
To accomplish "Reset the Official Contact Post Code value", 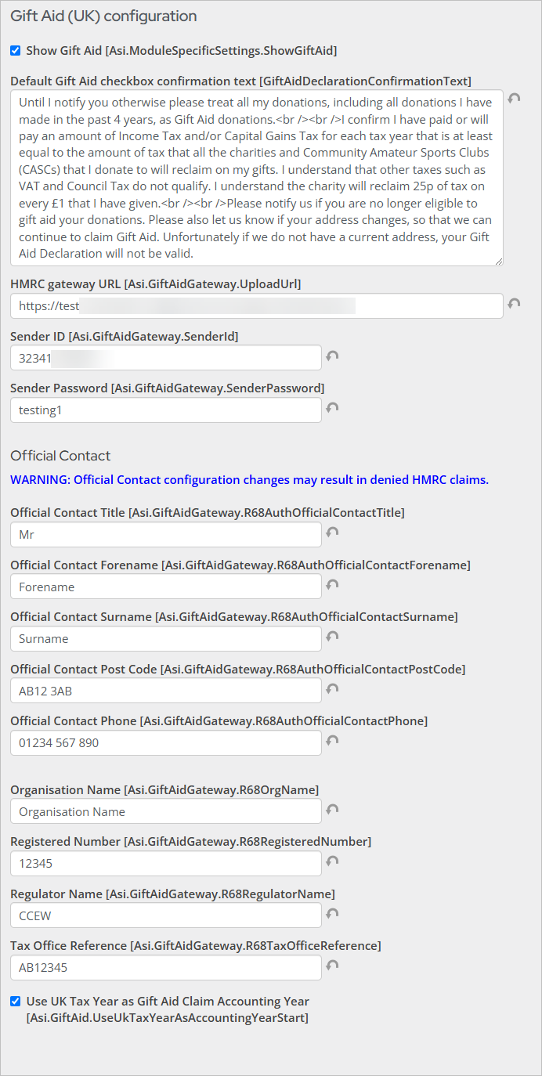I will pos(332,689).
